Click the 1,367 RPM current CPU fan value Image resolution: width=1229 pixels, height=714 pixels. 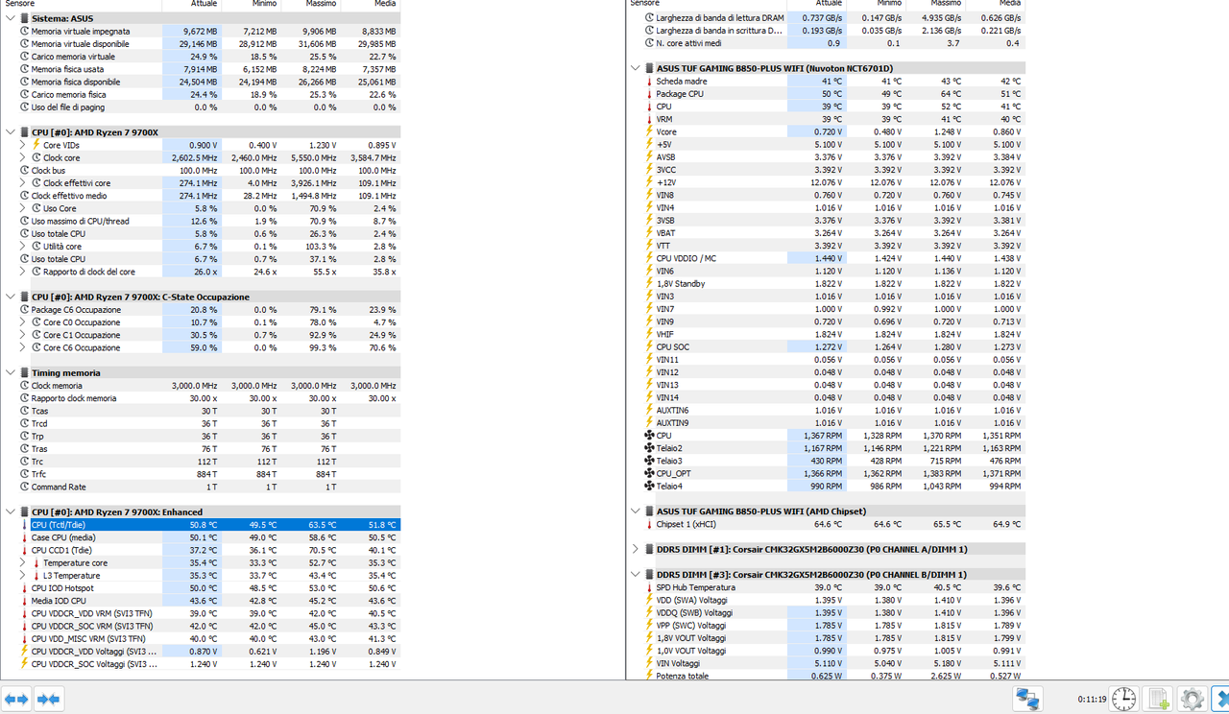click(x=823, y=436)
